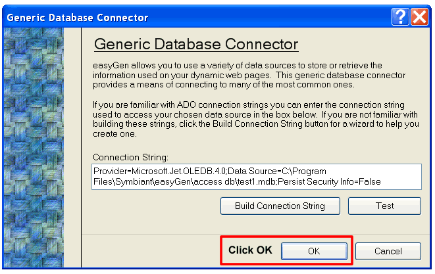Click the question mark Help icon
The image size is (435, 274).
tap(400, 17)
